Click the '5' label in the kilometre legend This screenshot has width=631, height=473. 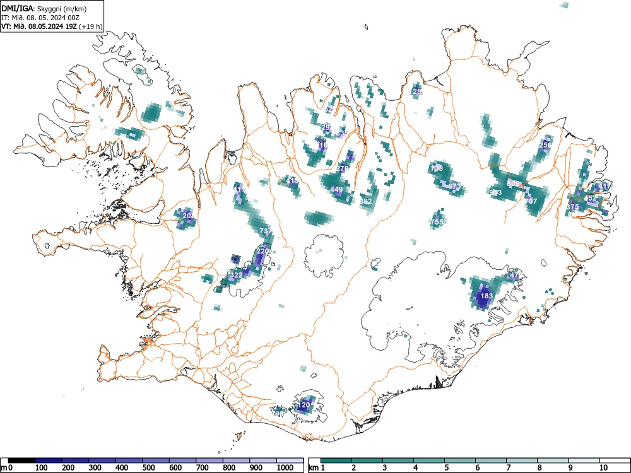446,468
